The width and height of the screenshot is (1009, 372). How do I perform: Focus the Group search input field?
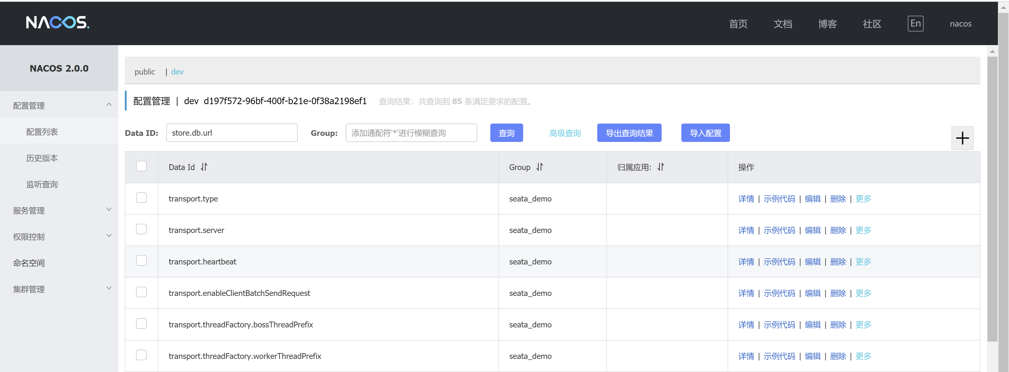[x=411, y=132]
